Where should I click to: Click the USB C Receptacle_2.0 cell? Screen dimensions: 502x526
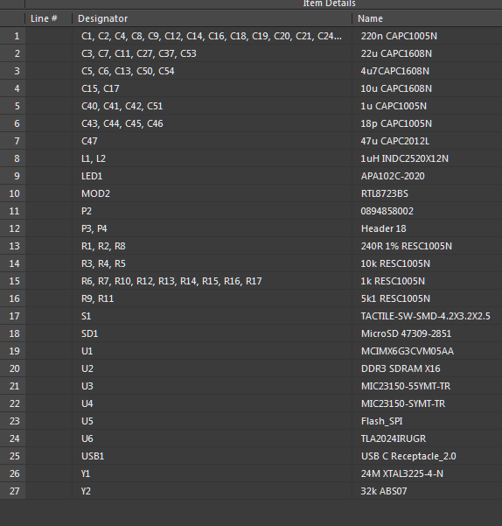click(x=428, y=456)
